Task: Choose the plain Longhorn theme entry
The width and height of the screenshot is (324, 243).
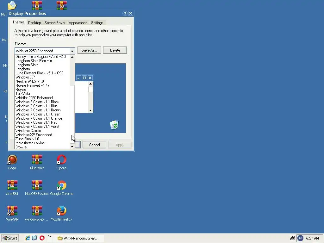Action: click(42, 69)
